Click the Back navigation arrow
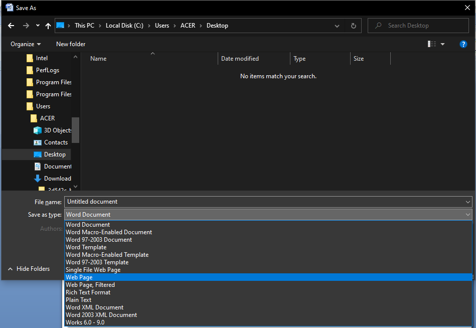The width and height of the screenshot is (476, 328). (11, 26)
